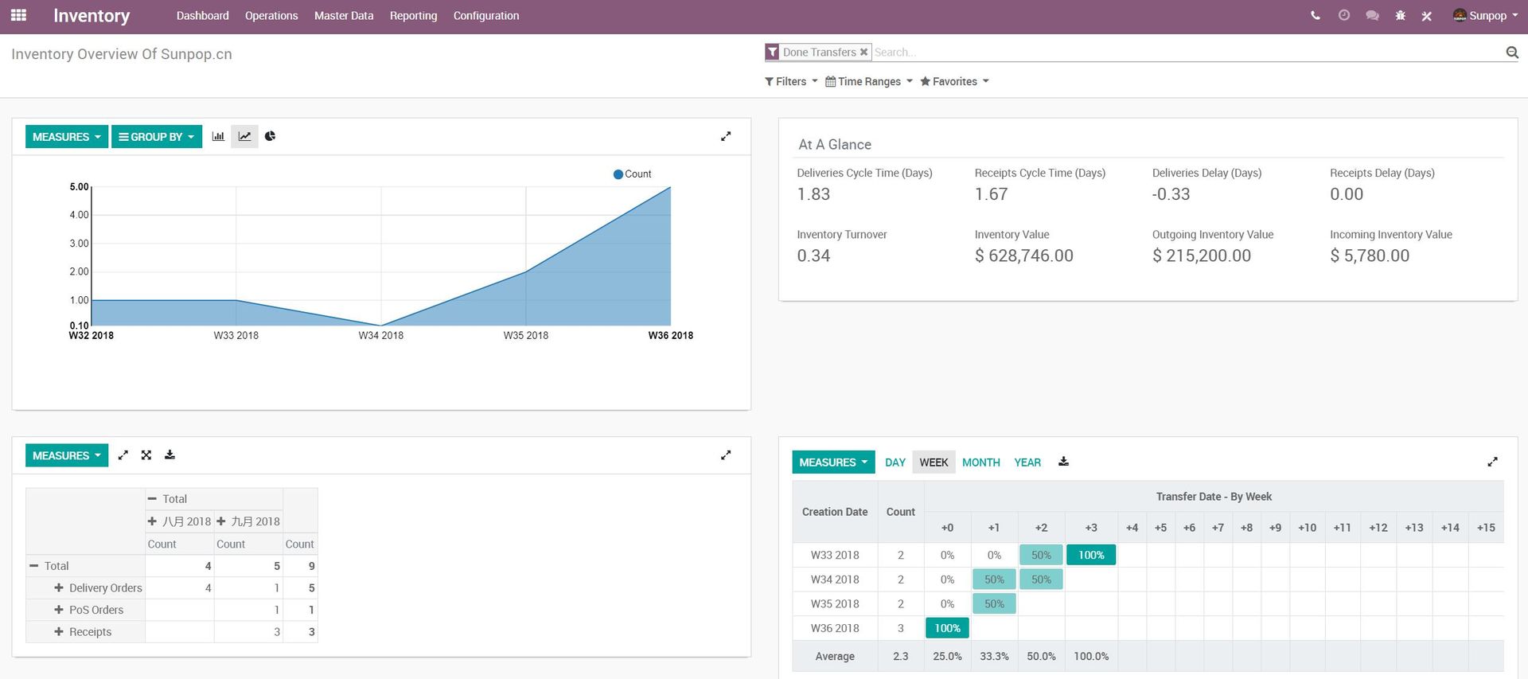The image size is (1528, 679).
Task: Open the pivot table MEASURES dropdown
Action: 67,455
